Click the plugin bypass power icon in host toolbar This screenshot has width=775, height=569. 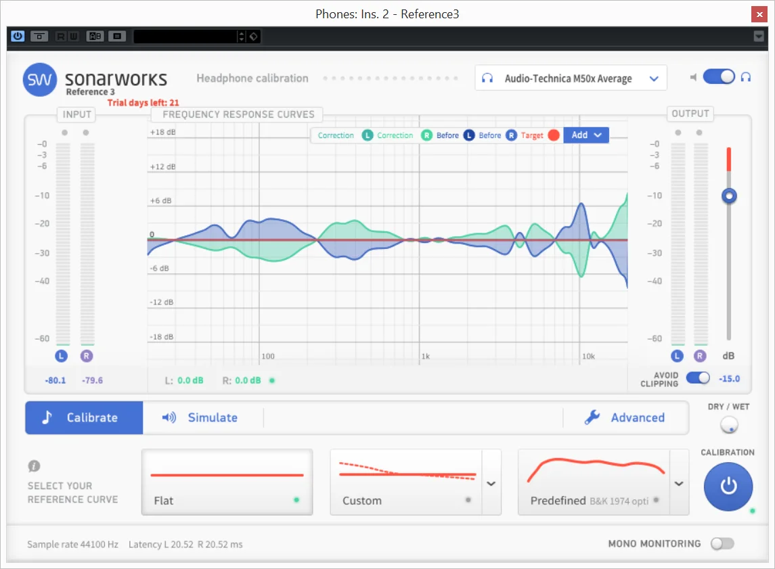tap(18, 36)
